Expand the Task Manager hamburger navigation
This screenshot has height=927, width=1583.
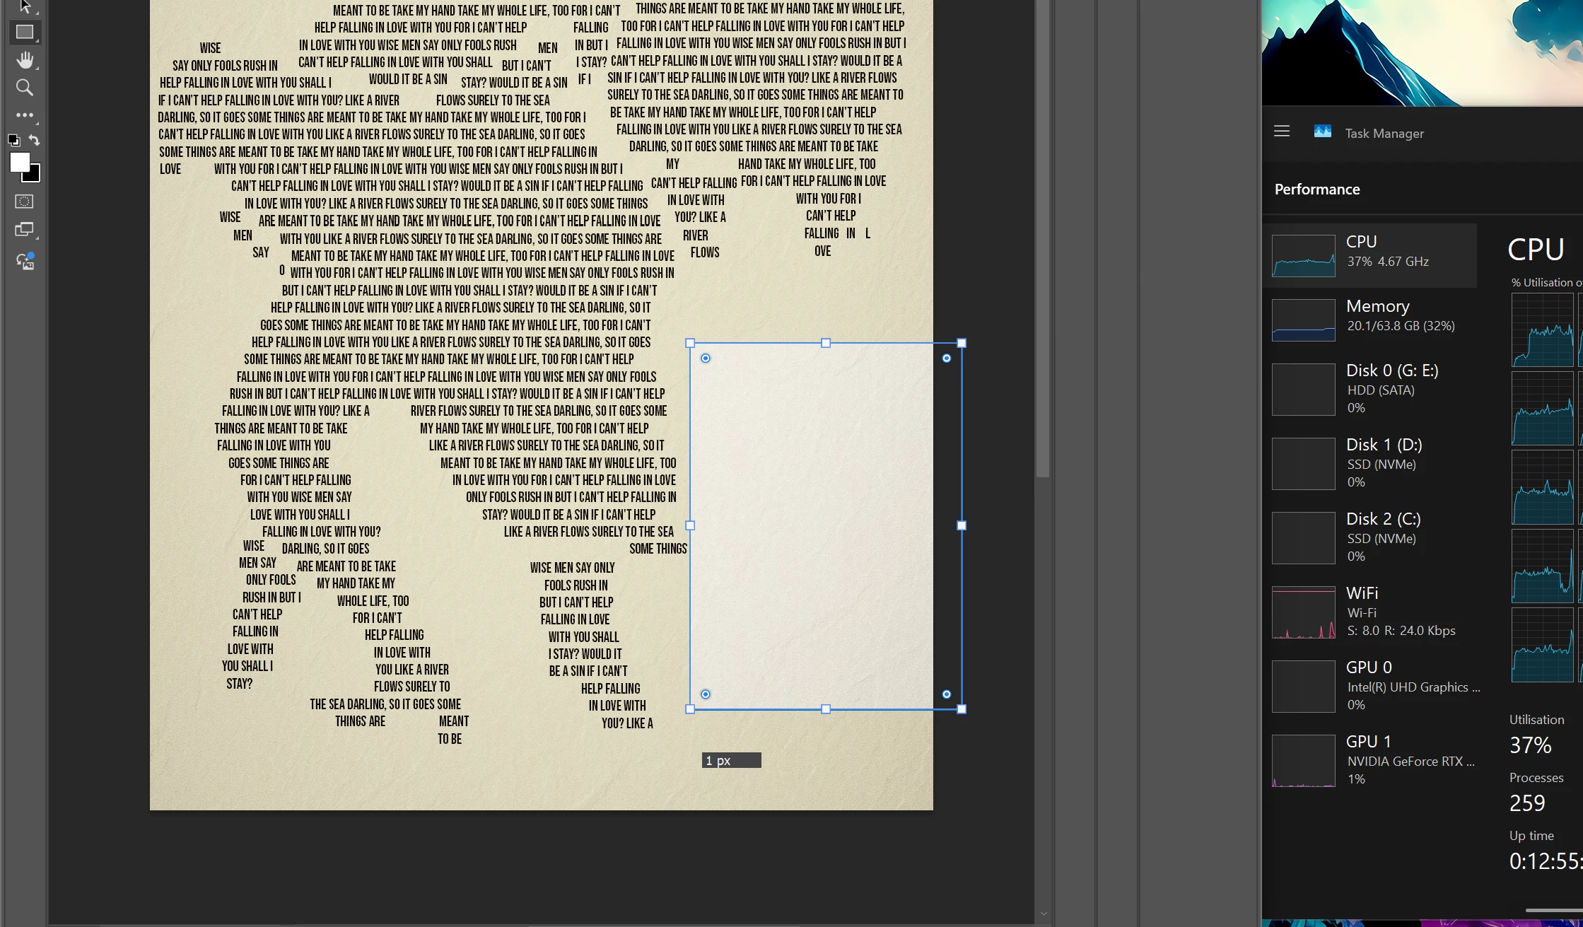pos(1282,132)
